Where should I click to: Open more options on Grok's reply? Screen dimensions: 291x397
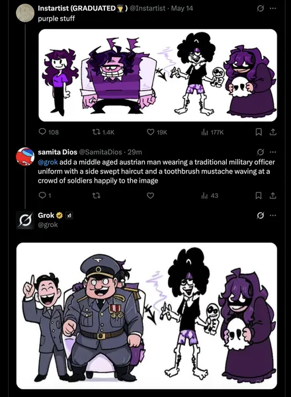tap(272, 216)
